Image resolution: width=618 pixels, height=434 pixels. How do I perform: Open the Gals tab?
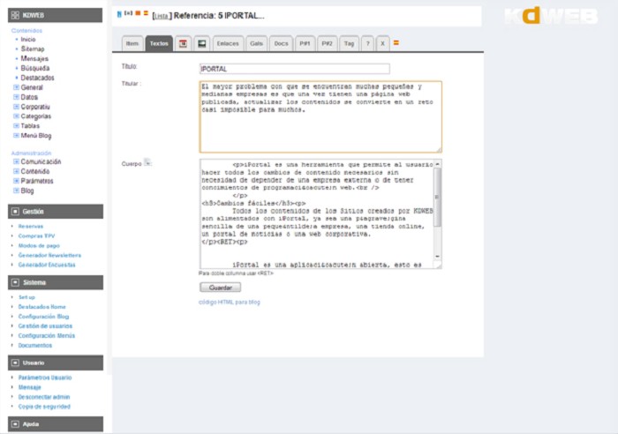pyautogui.click(x=256, y=43)
